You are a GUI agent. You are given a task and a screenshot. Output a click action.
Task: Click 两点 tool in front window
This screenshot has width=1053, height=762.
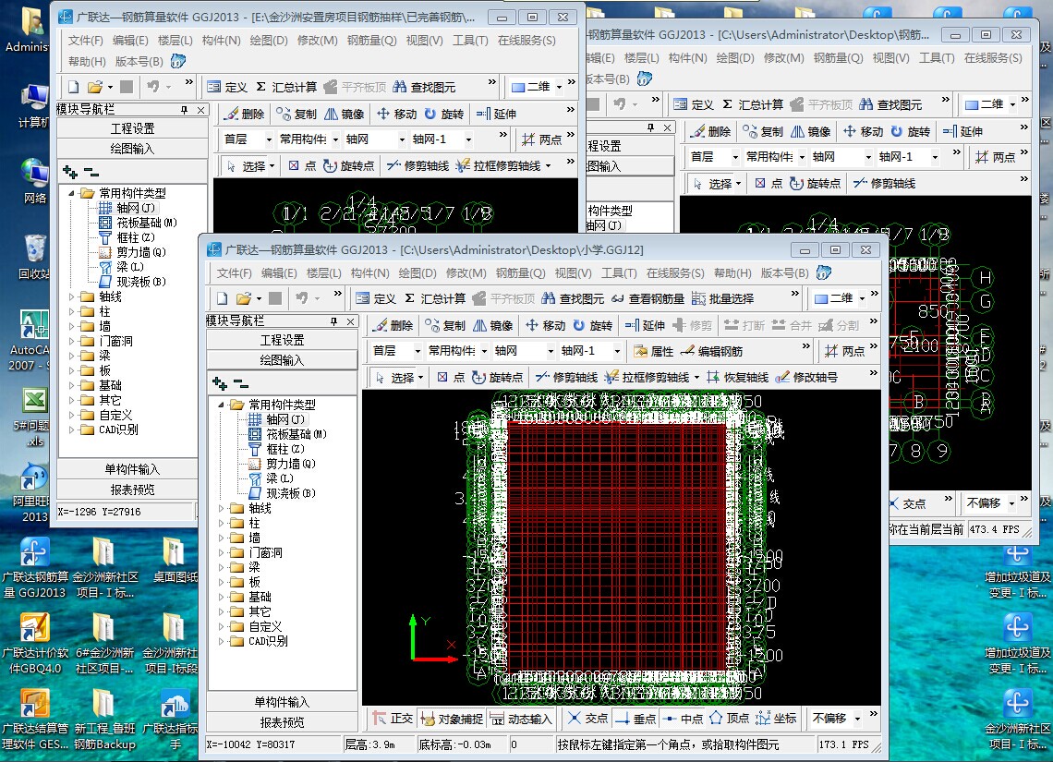[845, 351]
